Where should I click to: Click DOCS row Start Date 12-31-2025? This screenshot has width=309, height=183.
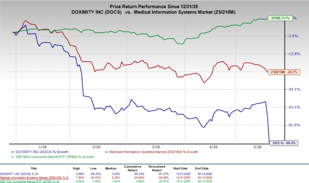[183, 174]
